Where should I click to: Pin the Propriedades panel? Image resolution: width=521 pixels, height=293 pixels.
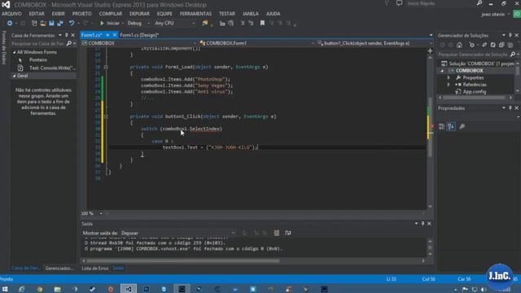click(x=510, y=108)
